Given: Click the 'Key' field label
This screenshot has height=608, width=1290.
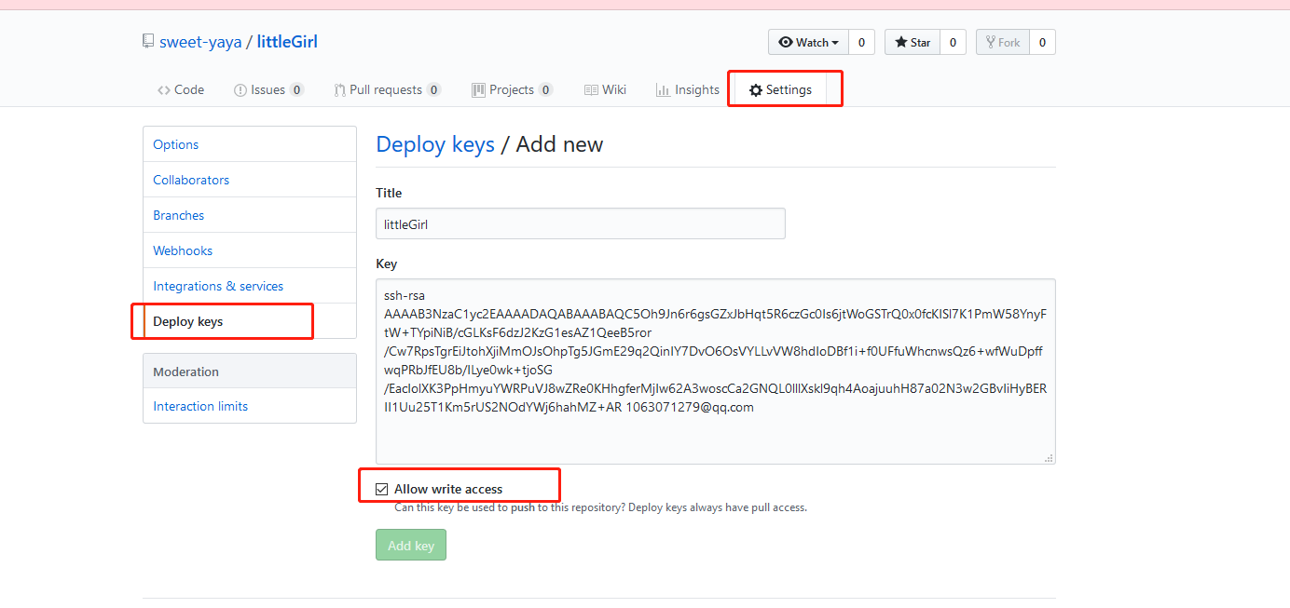Looking at the screenshot, I should pyautogui.click(x=387, y=263).
